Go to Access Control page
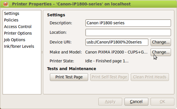Screen dimensions: 177x109 18,27
